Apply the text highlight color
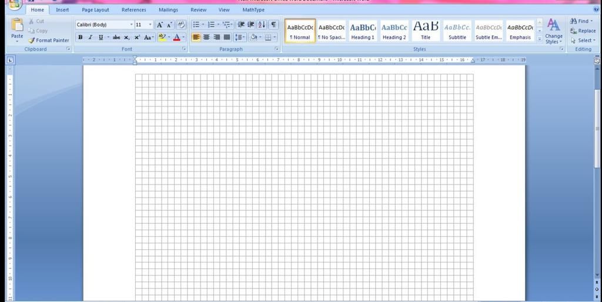 click(x=162, y=37)
